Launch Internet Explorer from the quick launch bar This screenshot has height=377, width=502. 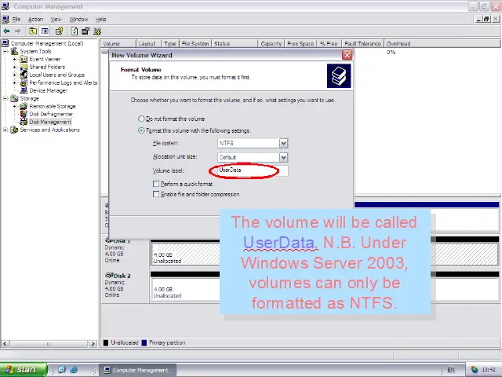point(74,370)
